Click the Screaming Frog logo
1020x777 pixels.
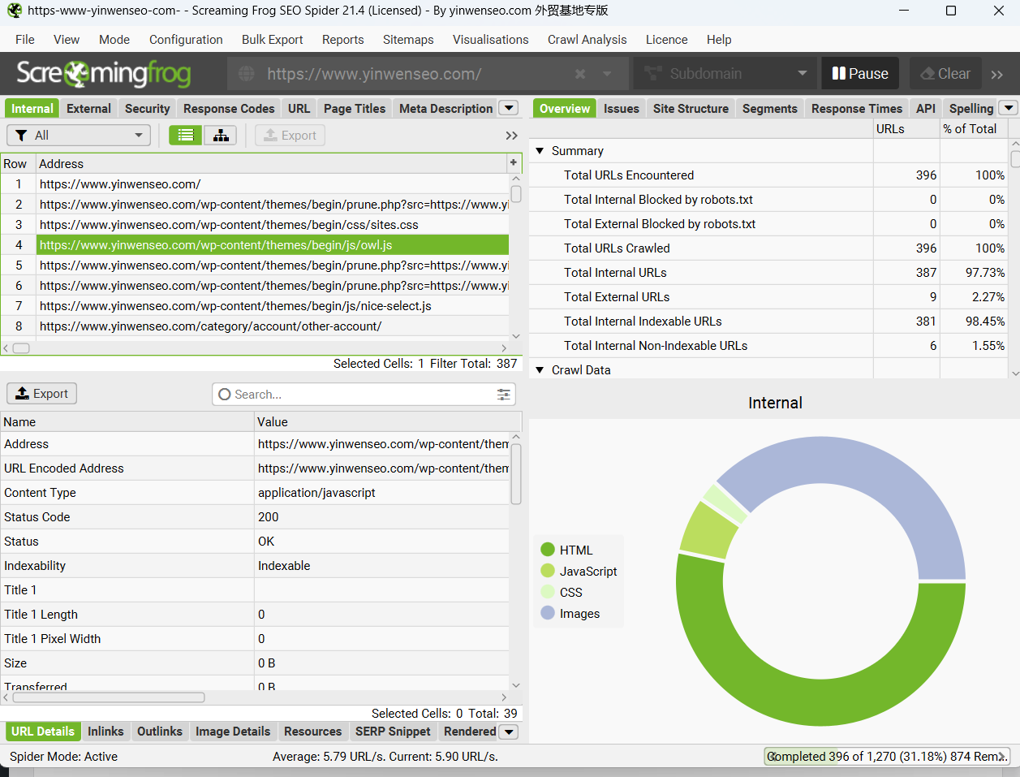(x=104, y=74)
